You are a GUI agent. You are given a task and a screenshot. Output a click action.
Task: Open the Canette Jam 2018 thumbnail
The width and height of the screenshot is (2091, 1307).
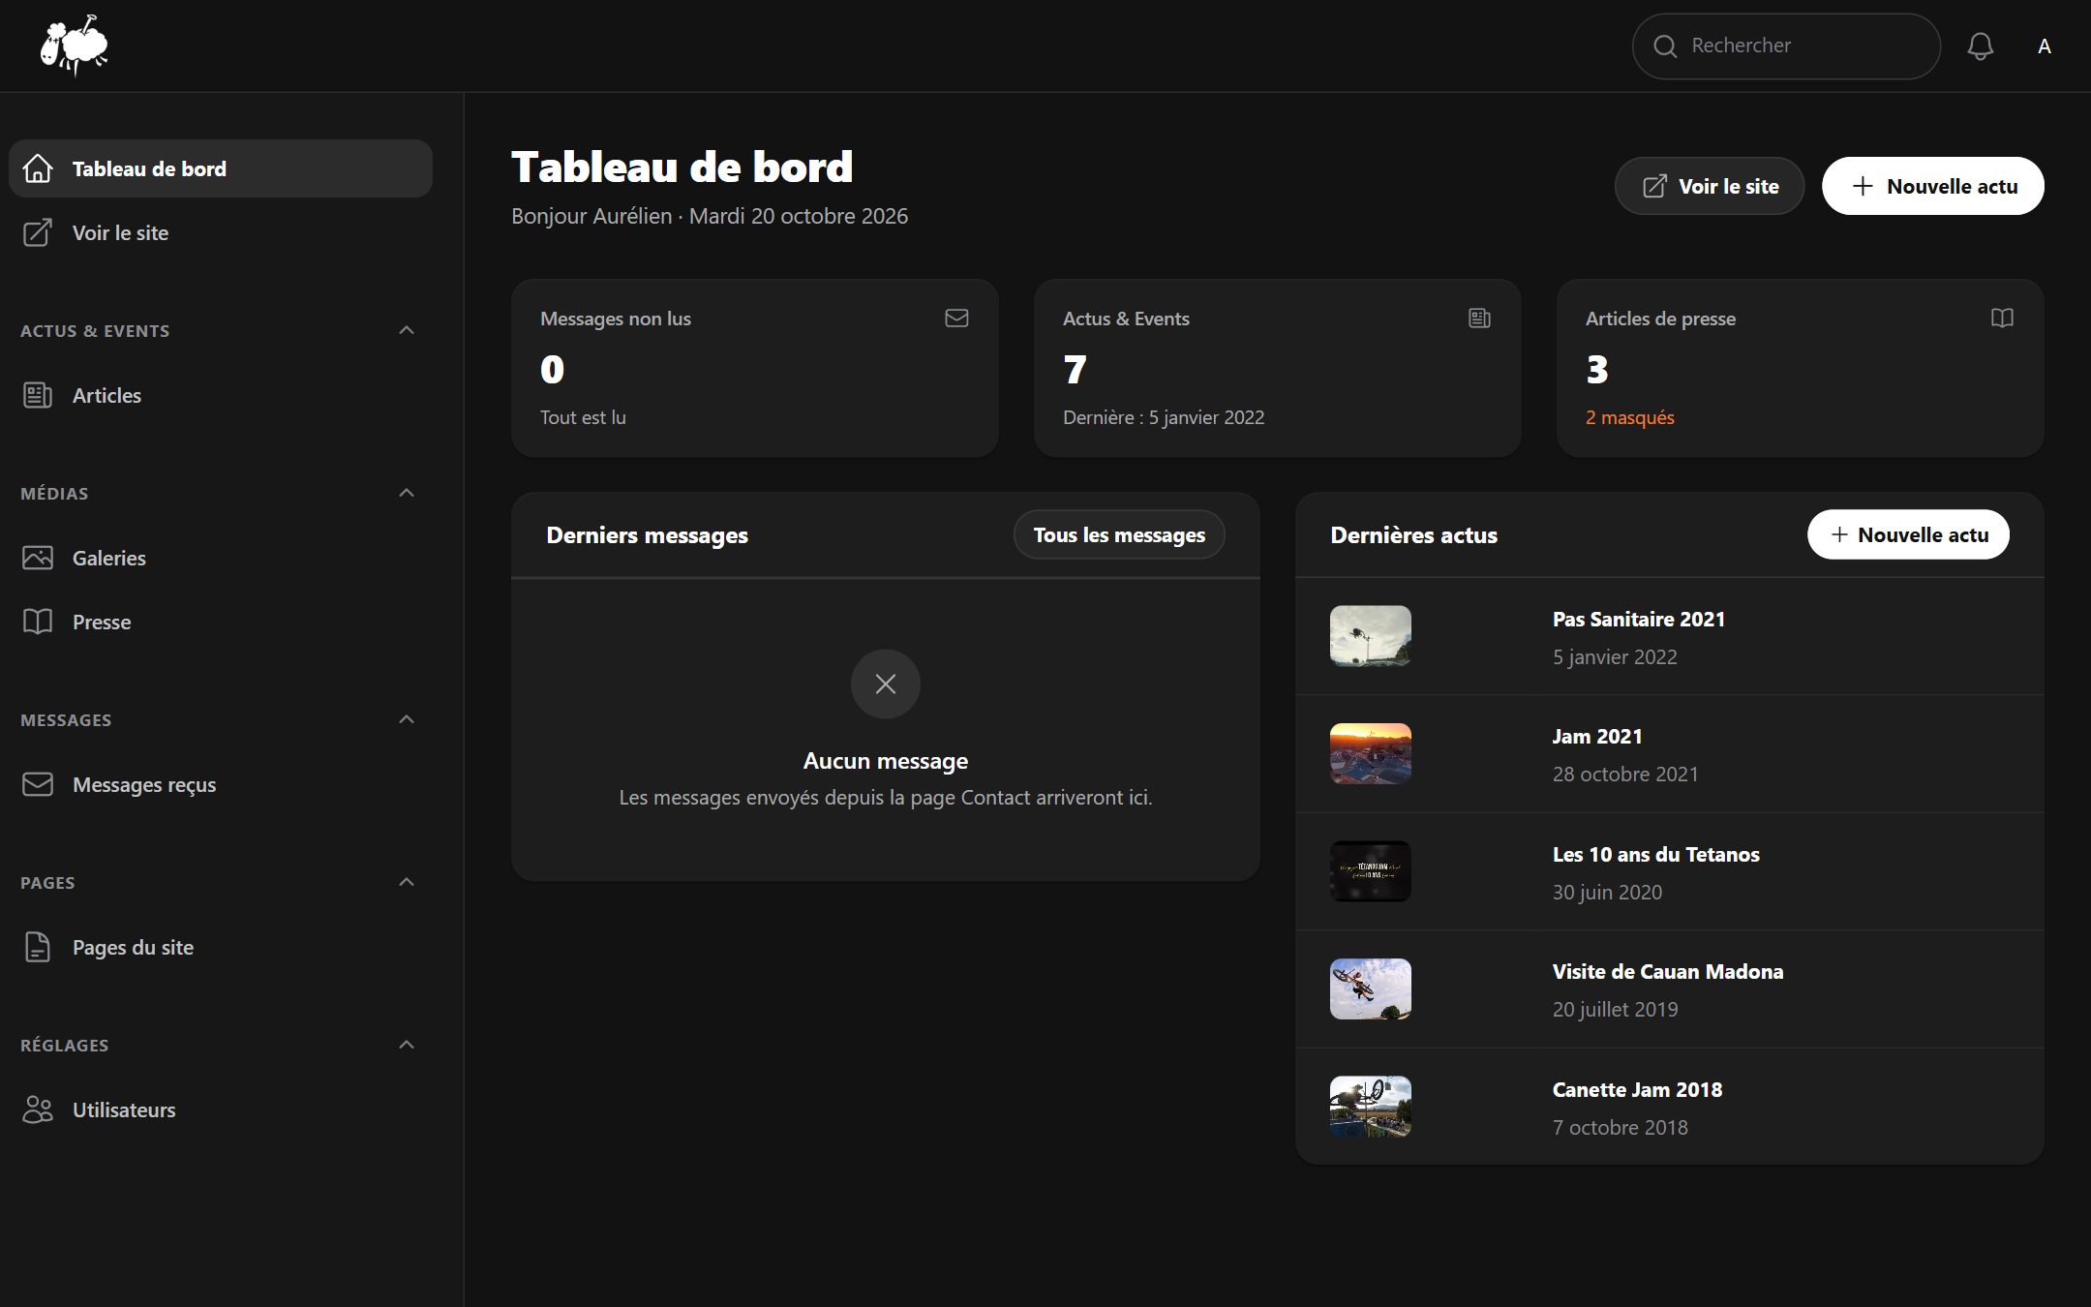coord(1371,1107)
